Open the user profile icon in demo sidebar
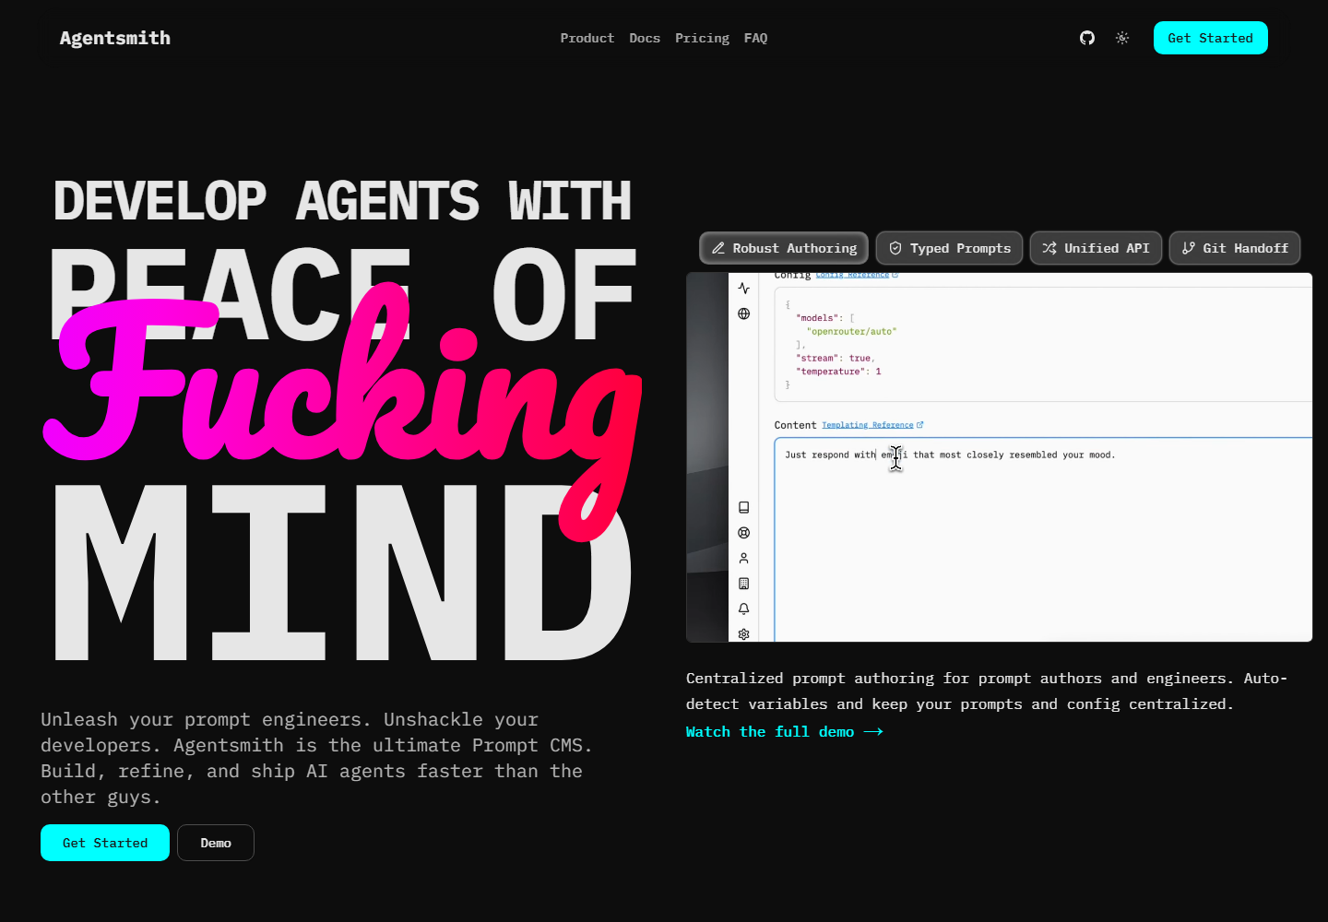 pos(744,559)
